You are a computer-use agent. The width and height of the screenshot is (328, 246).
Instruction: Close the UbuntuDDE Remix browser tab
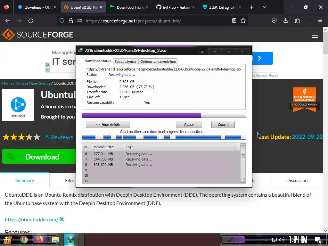(101, 7)
